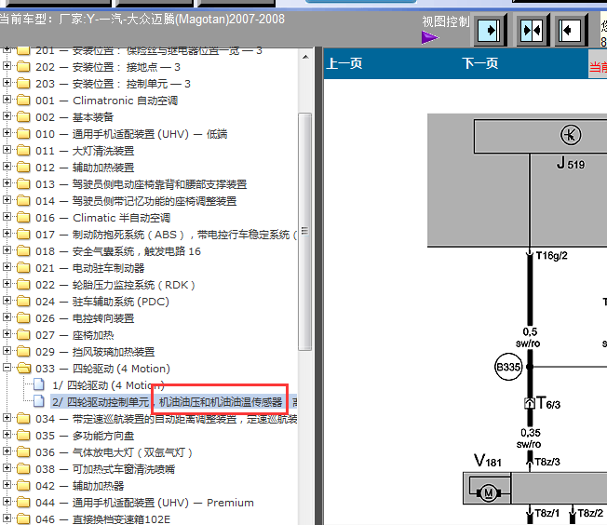Click the page icon for item 1/ 四轮驱动
Viewport: 607px width, 525px height.
39,384
